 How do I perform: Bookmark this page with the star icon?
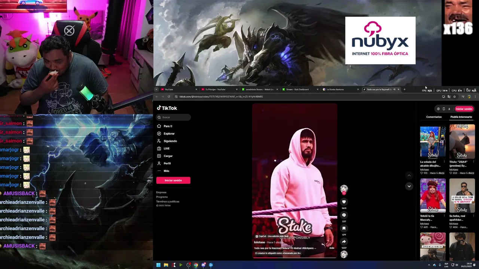[x=454, y=97]
